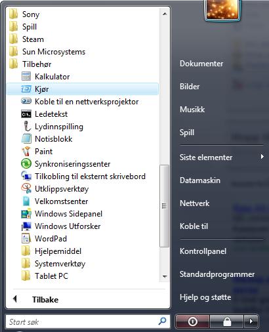Screen dimensions: 269x332
Task: Click the power button icon
Action: coord(192,322)
